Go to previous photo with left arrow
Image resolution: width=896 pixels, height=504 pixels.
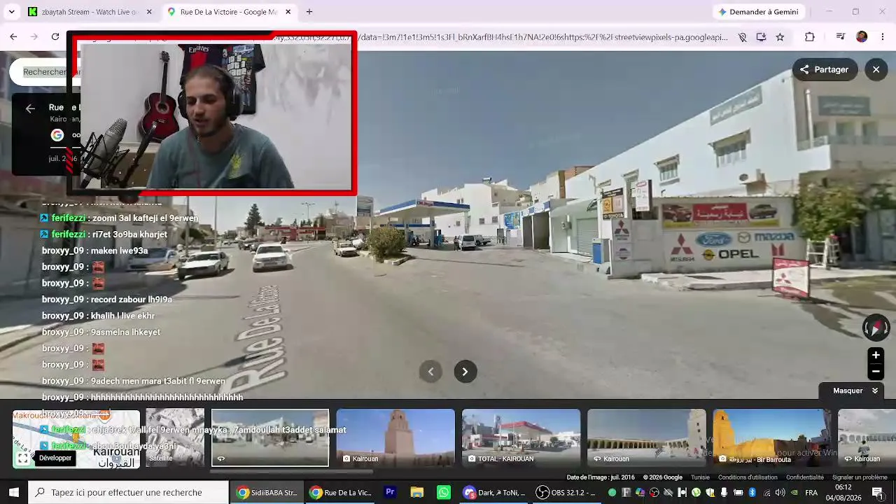430,372
